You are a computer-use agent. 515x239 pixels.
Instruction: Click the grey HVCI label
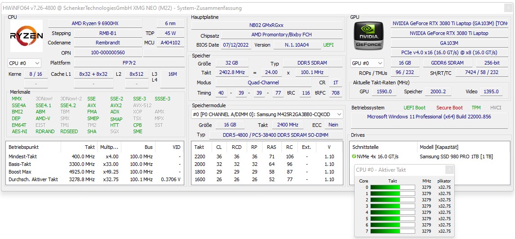click(496, 108)
